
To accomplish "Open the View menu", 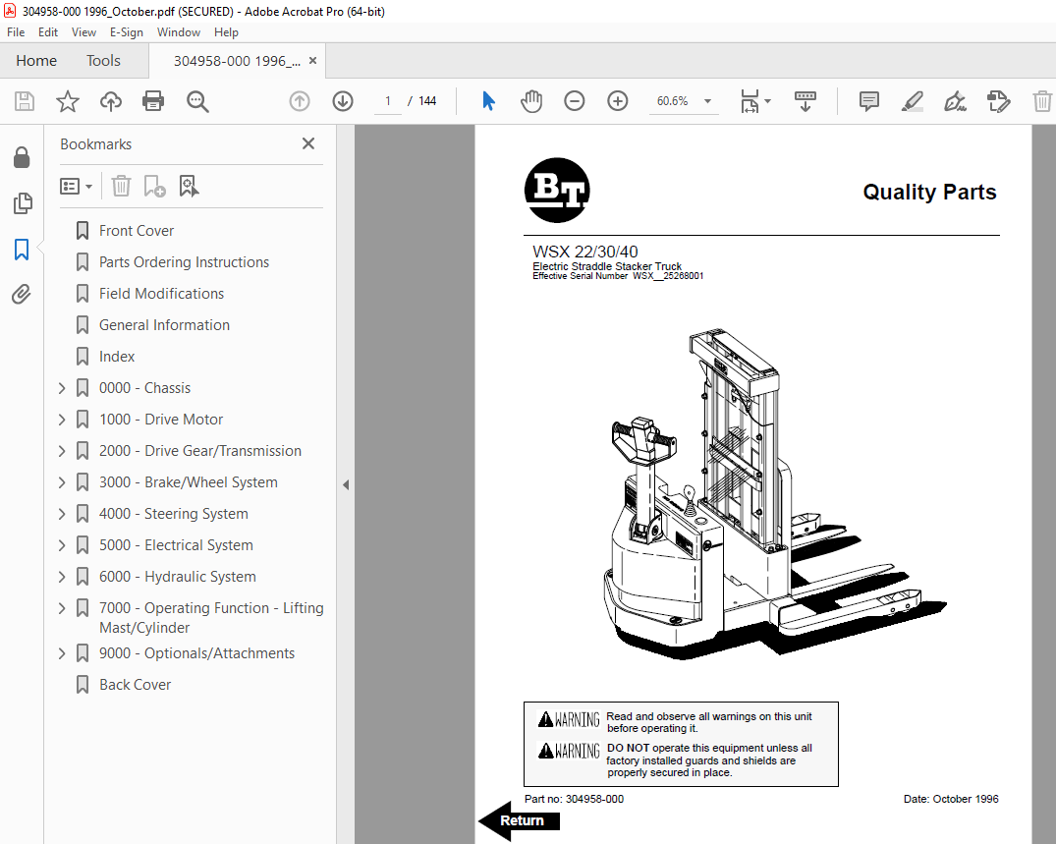I will [83, 32].
